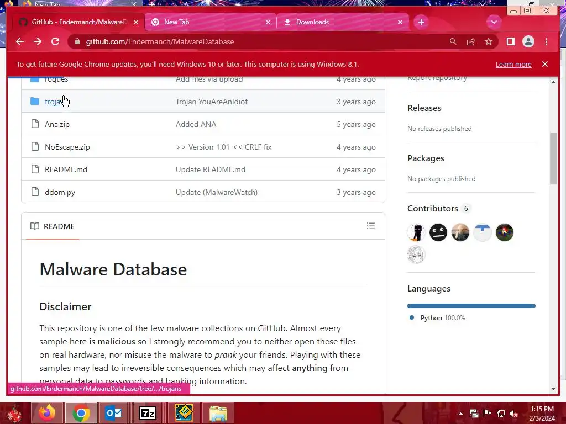The image size is (566, 424).
Task: Click the padlock site info icon
Action: [x=77, y=41]
